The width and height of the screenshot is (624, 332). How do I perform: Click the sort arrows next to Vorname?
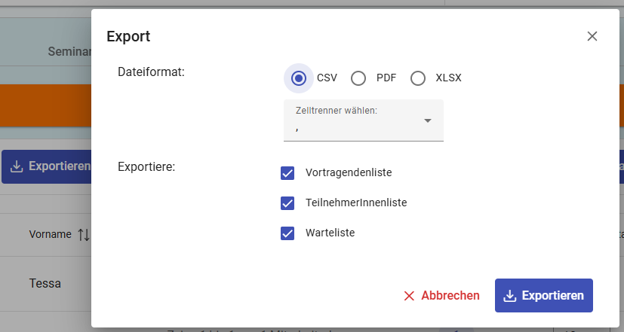click(x=83, y=234)
